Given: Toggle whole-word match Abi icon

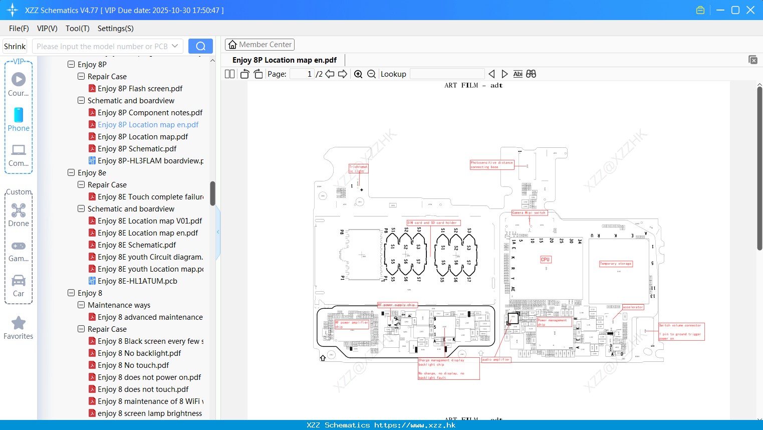Looking at the screenshot, I should tap(518, 74).
